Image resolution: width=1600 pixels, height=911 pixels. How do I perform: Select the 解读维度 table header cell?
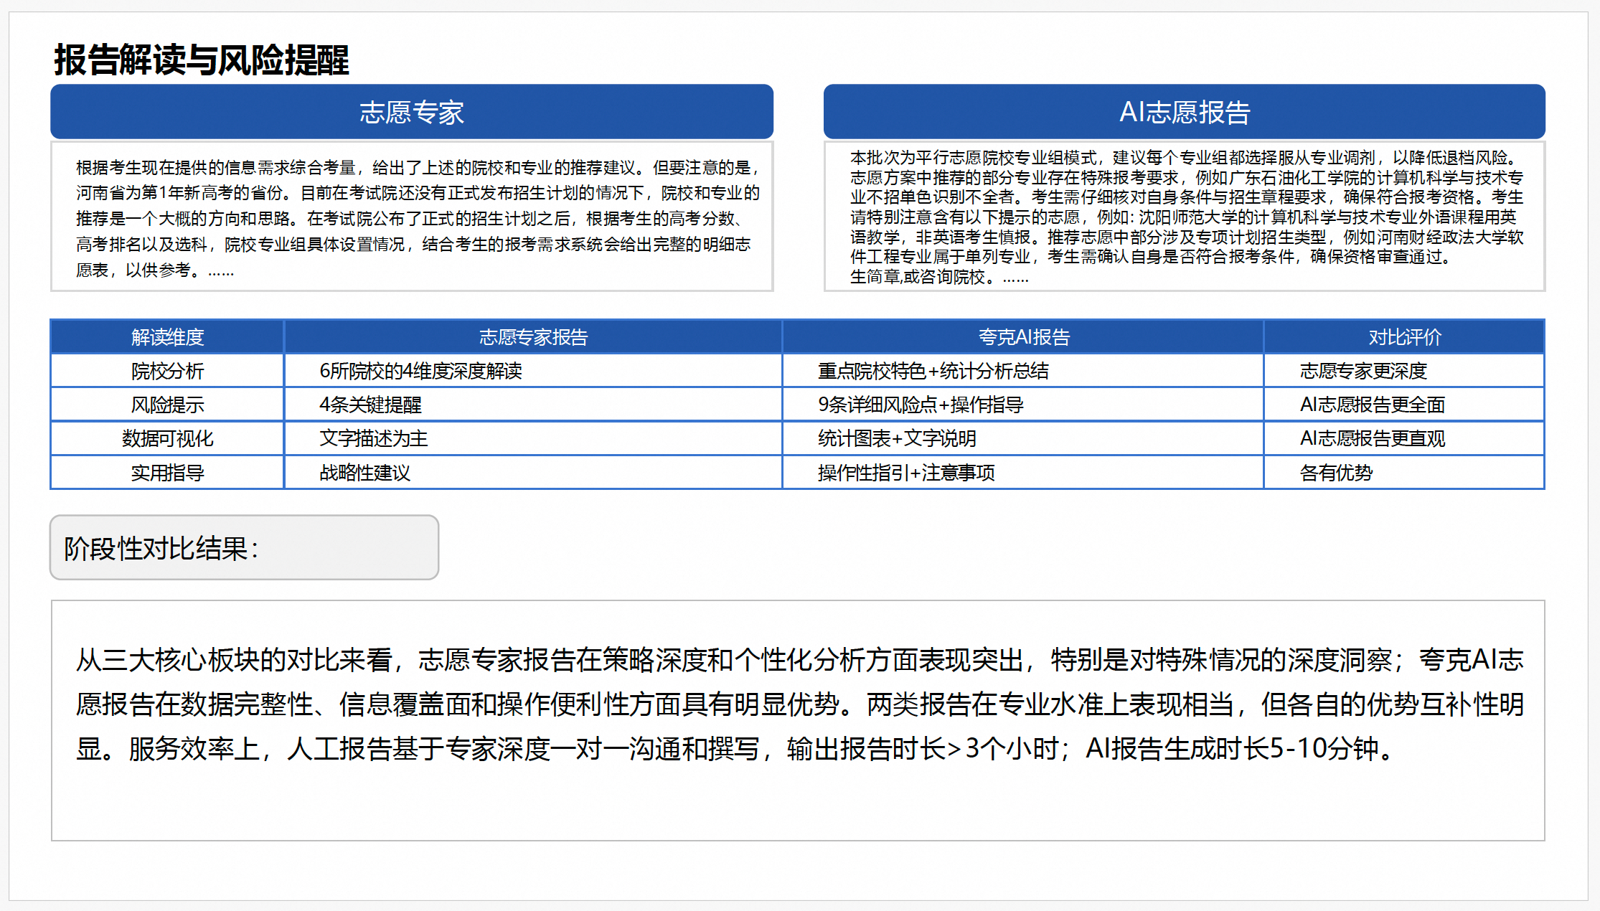click(x=167, y=336)
